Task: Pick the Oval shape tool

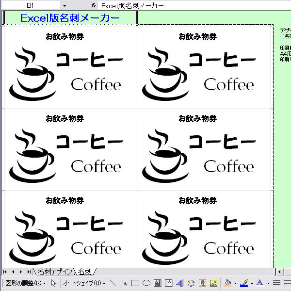Action: (146, 283)
